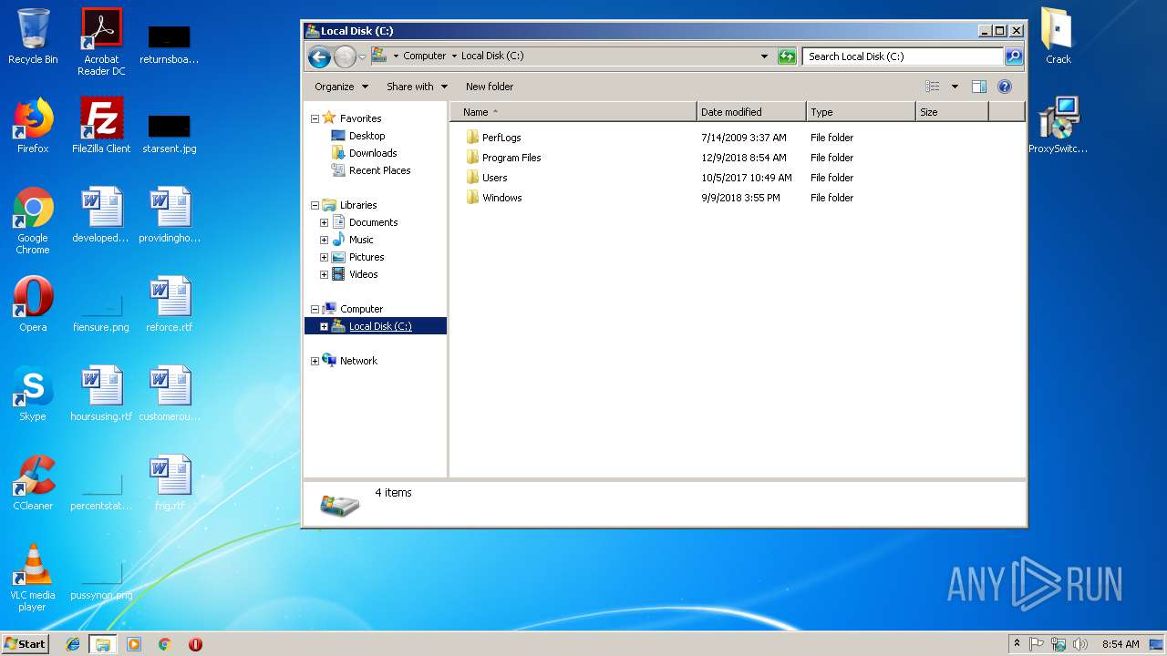
Task: Click Windows Explorer taskbar button
Action: tap(102, 644)
